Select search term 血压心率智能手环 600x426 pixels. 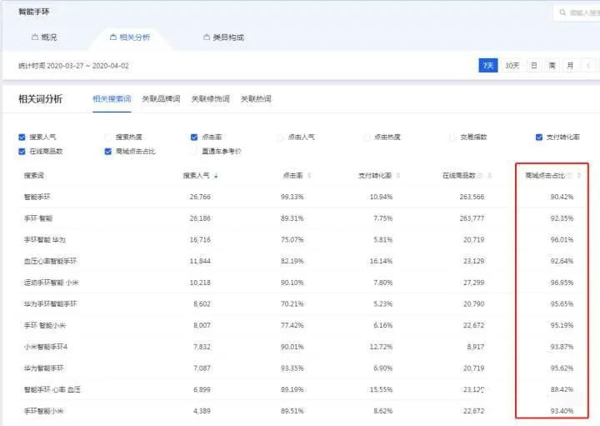(50, 262)
